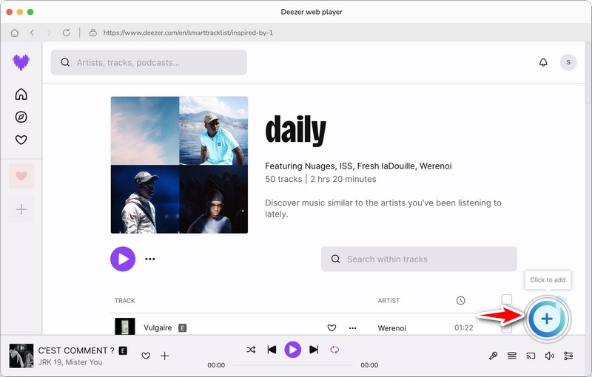Reload the page with the refresh icon
The width and height of the screenshot is (592, 377).
coord(67,33)
